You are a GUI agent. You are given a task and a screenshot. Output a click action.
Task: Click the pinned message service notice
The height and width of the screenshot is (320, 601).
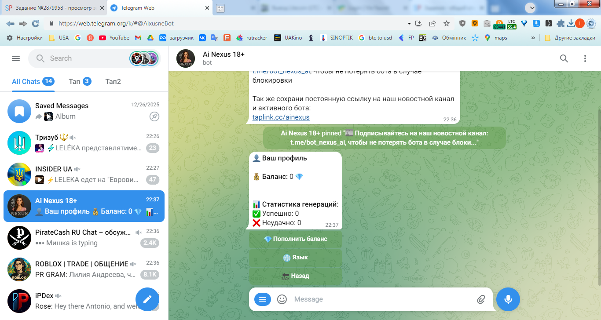[x=385, y=138]
